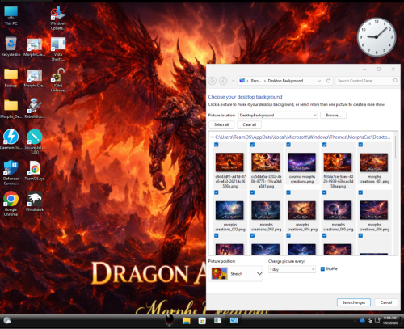This screenshot has height=329, width=404.
Task: Go to the Pers... breadcrumb
Action: pyautogui.click(x=255, y=81)
